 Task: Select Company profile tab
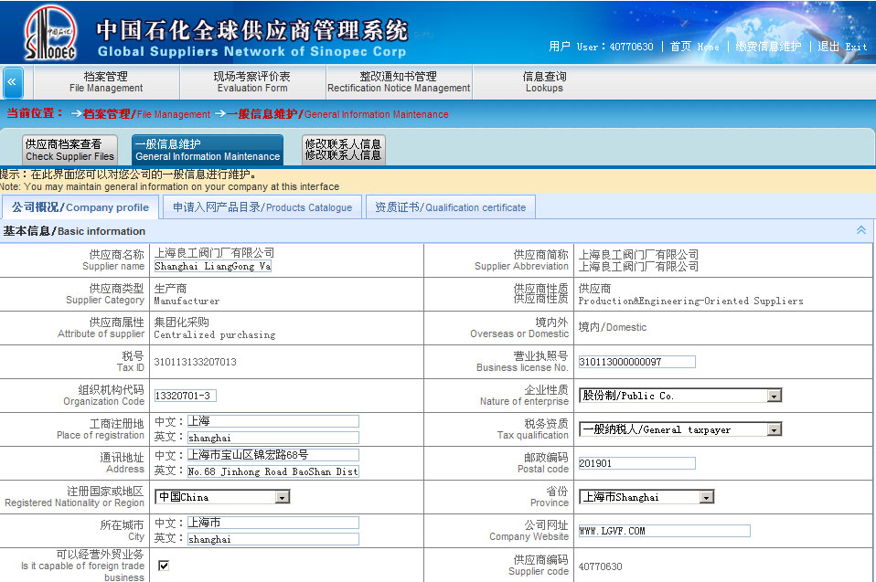point(80,207)
